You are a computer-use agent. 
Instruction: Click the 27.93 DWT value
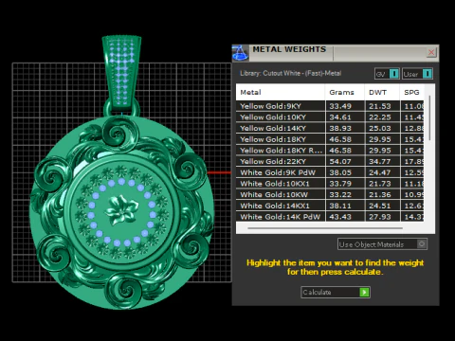pos(380,217)
